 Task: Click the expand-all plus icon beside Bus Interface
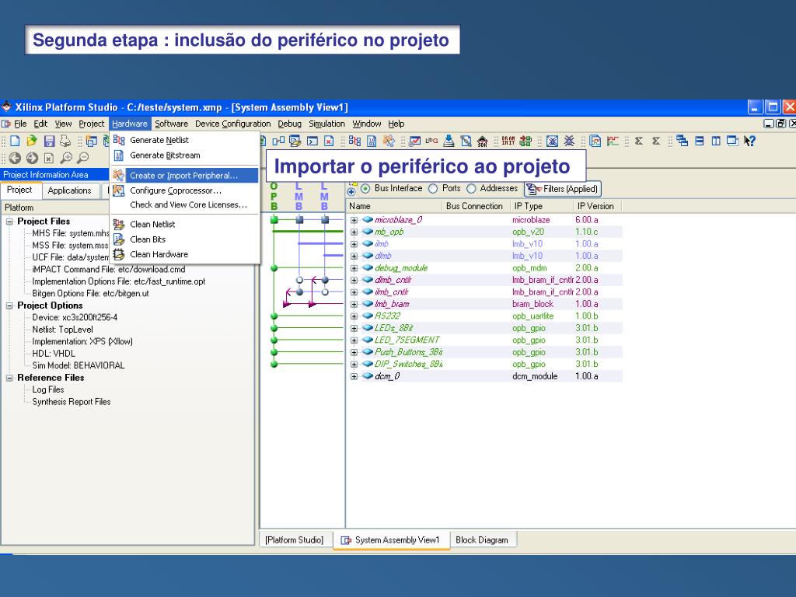351,191
